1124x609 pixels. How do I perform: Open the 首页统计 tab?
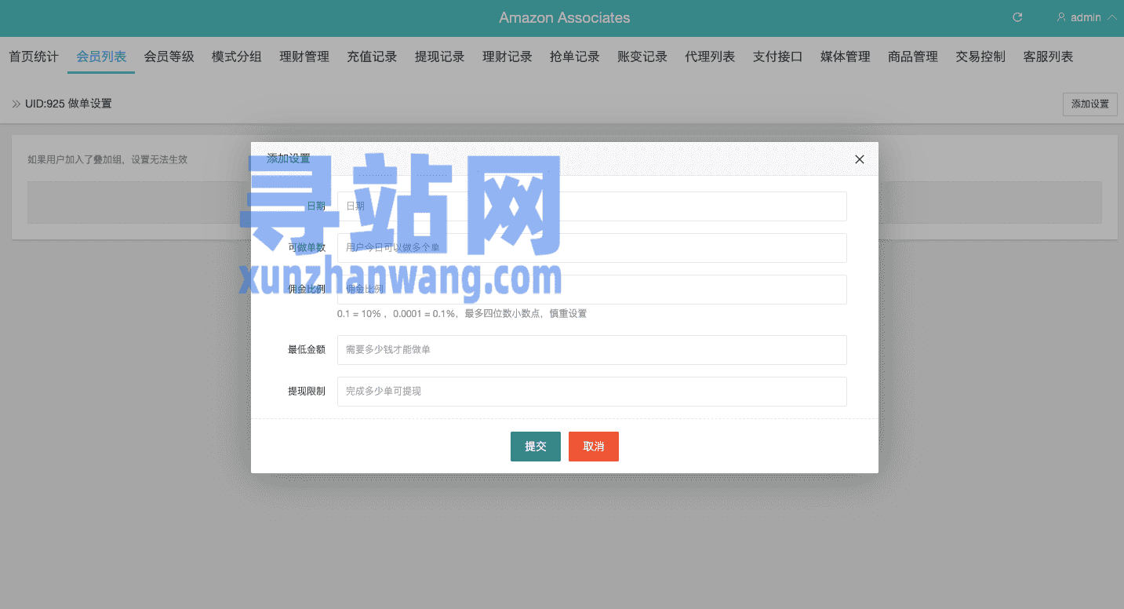pos(34,57)
